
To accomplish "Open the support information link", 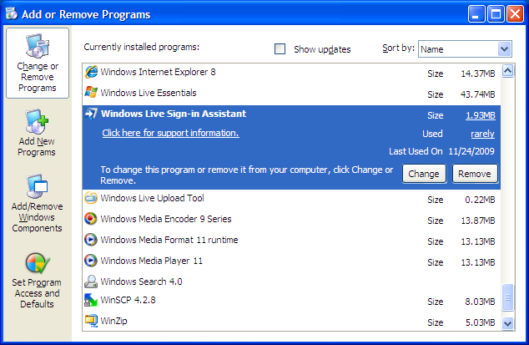I will coord(170,133).
